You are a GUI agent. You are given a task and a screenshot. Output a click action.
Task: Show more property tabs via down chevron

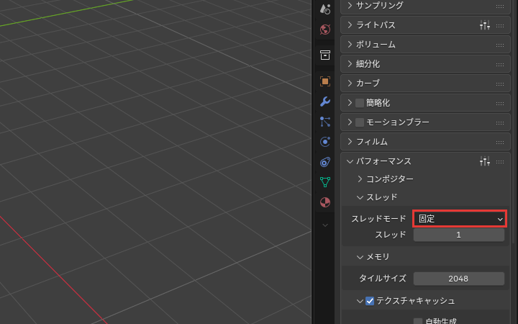tap(325, 225)
